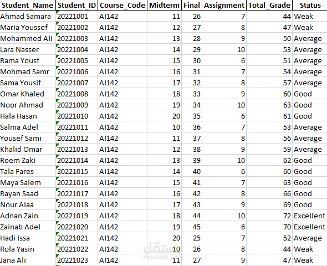Screen dimensions: 327x266
Task: Click the name cell Noor Ahmad
Action: click(x=28, y=105)
